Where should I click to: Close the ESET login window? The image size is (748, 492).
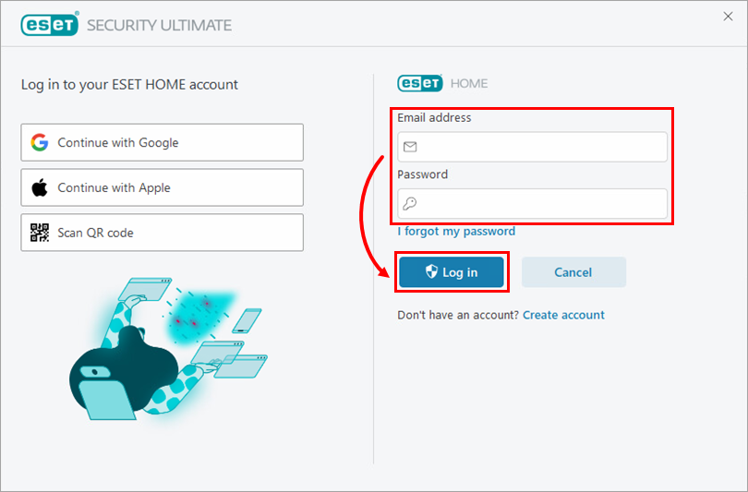coord(728,17)
